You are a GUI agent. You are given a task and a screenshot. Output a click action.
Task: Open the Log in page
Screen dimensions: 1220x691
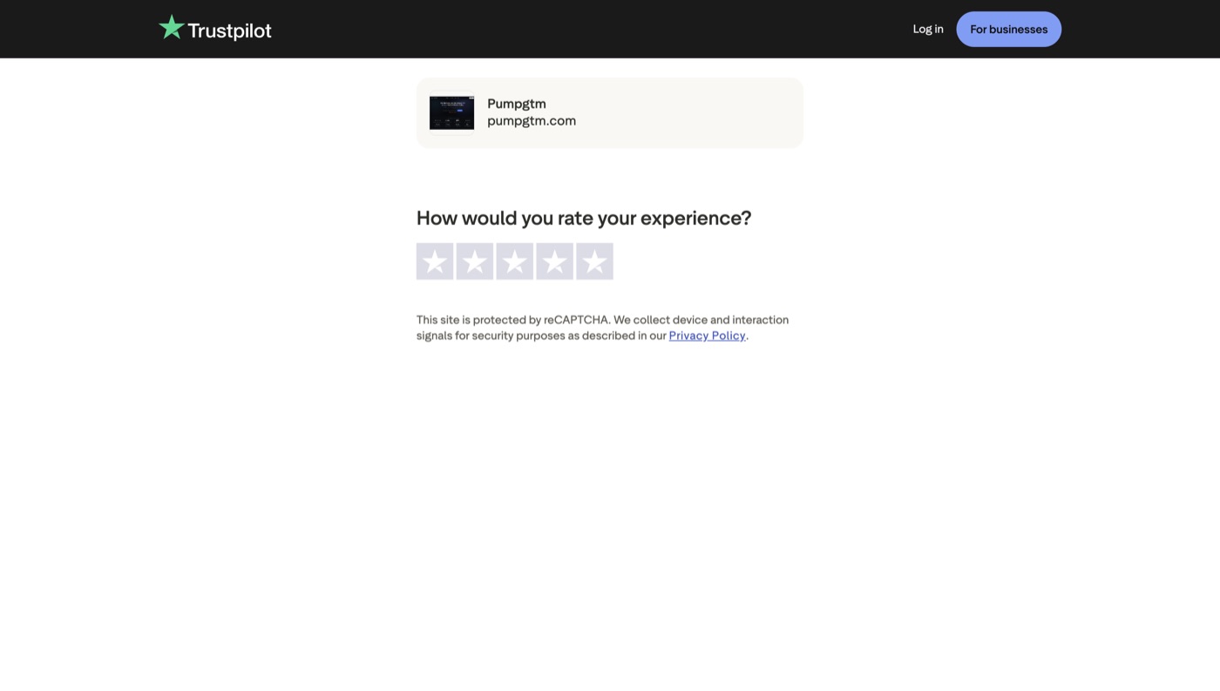928,29
